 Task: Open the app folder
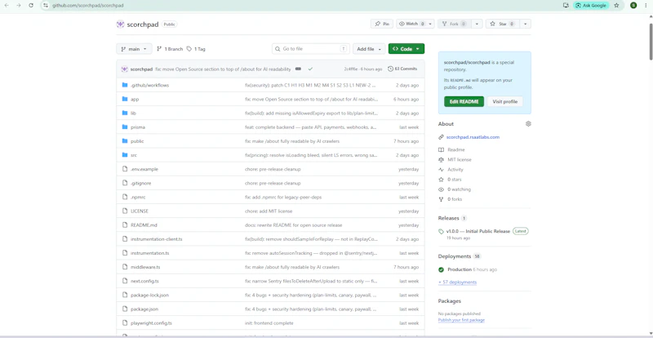(x=135, y=99)
